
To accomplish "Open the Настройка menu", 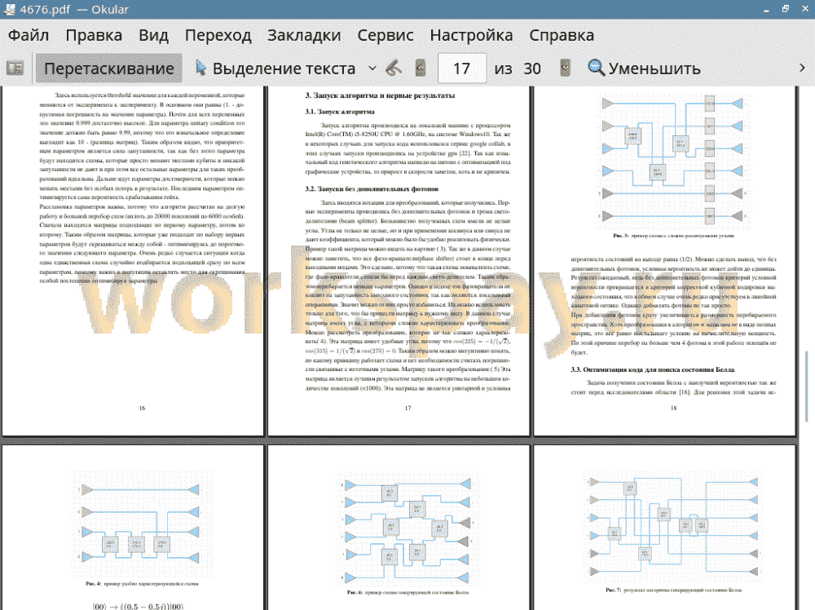I will point(471,35).
